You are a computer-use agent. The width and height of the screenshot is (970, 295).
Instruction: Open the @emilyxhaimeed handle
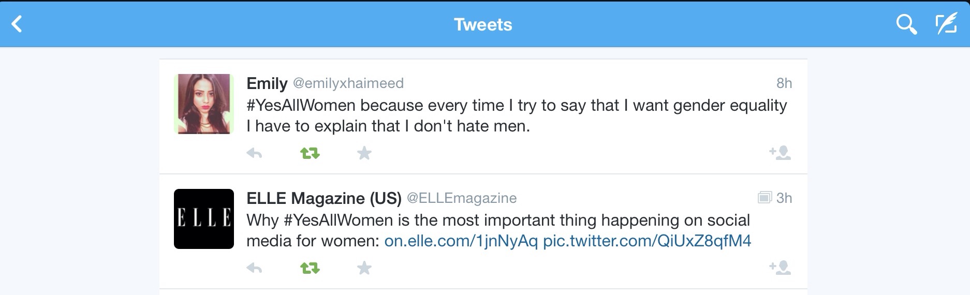pyautogui.click(x=348, y=83)
